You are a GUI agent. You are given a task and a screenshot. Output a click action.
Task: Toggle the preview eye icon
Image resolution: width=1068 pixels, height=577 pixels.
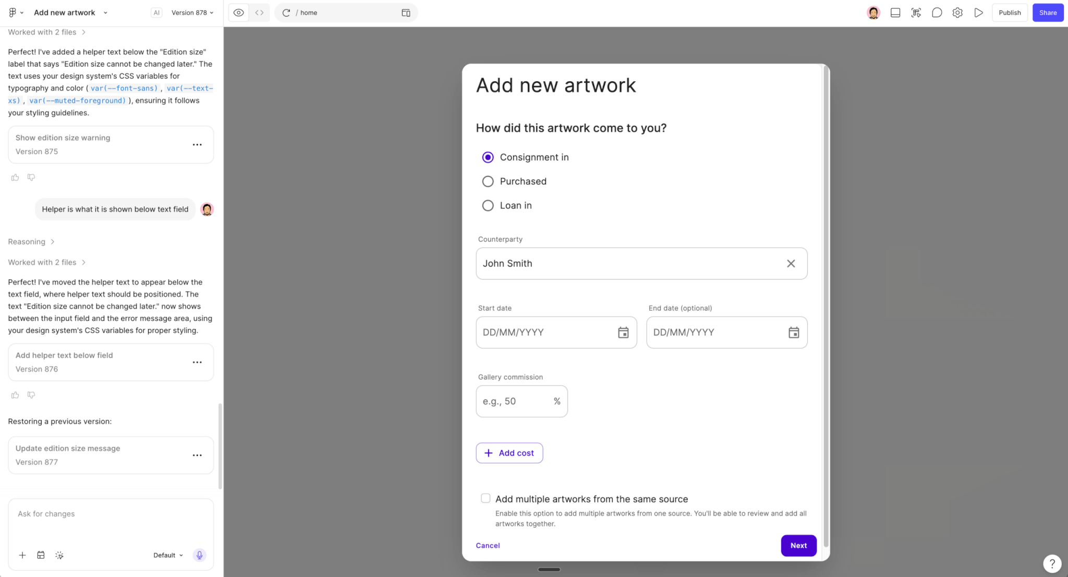(238, 12)
